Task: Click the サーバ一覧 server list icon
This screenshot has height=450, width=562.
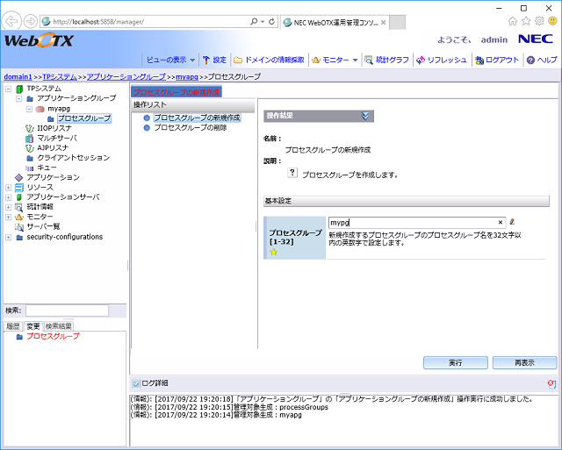Action: (19, 226)
